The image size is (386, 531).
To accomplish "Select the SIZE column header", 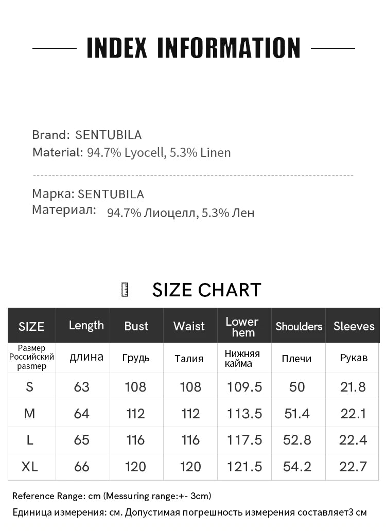I will [x=31, y=326].
